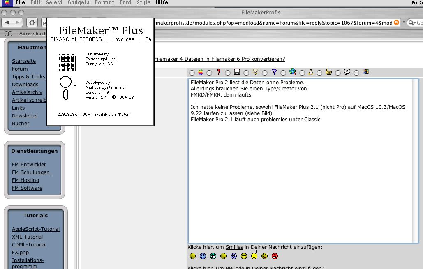Open the FM Hosting link
This screenshot has width=423, height=269.
pos(25,180)
